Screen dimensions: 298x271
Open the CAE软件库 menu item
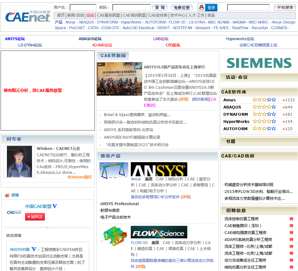pos(158,15)
